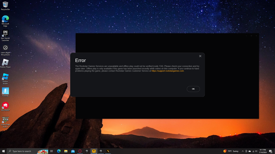Open the notification center icon
The height and width of the screenshot is (154, 275).
271,151
